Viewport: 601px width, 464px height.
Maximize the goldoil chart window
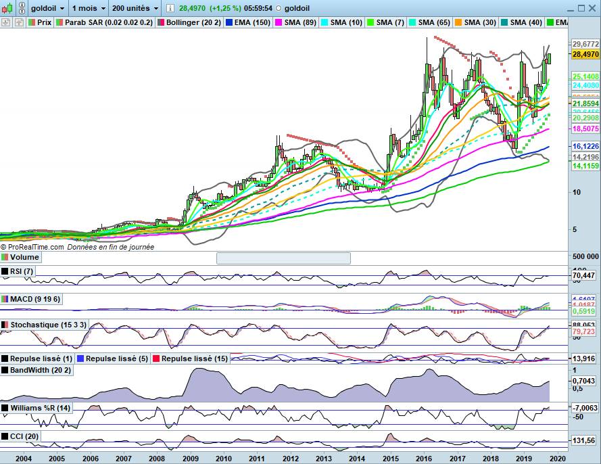tap(581, 8)
